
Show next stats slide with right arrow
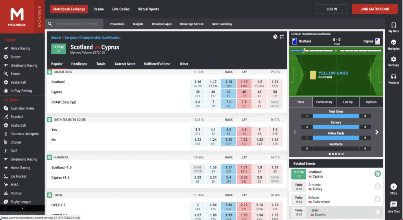pos(377,132)
